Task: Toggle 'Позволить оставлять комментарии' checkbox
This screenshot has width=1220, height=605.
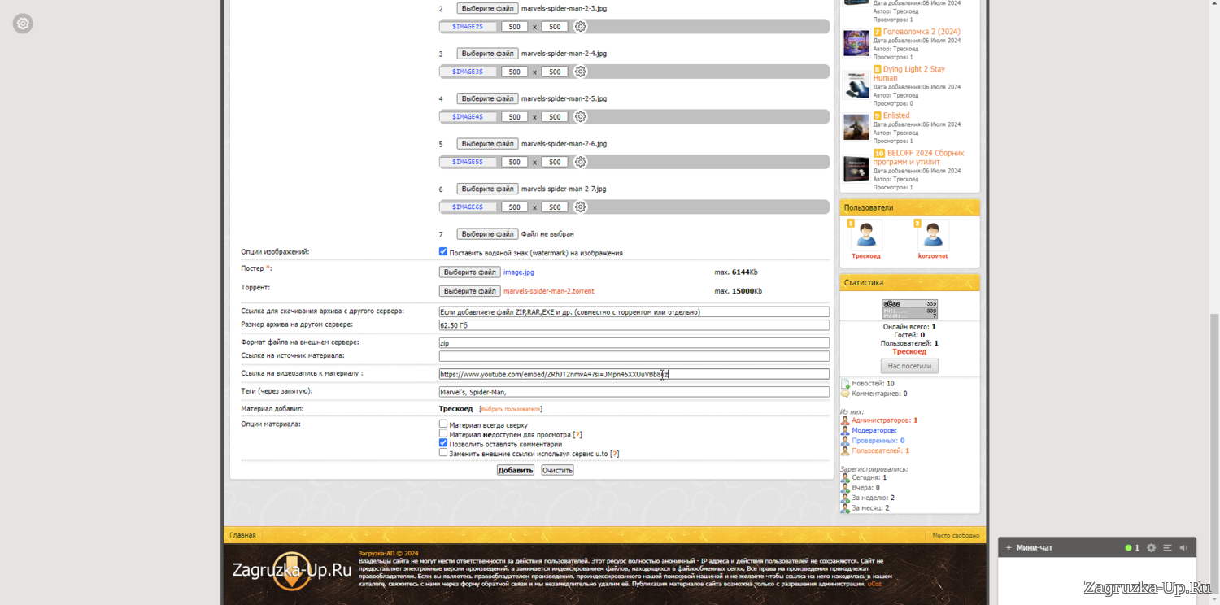Action: pyautogui.click(x=443, y=444)
